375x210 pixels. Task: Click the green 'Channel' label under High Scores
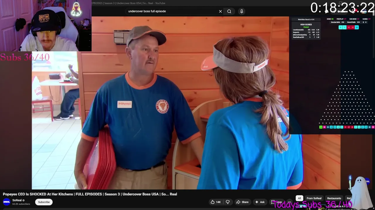(x=306, y=27)
